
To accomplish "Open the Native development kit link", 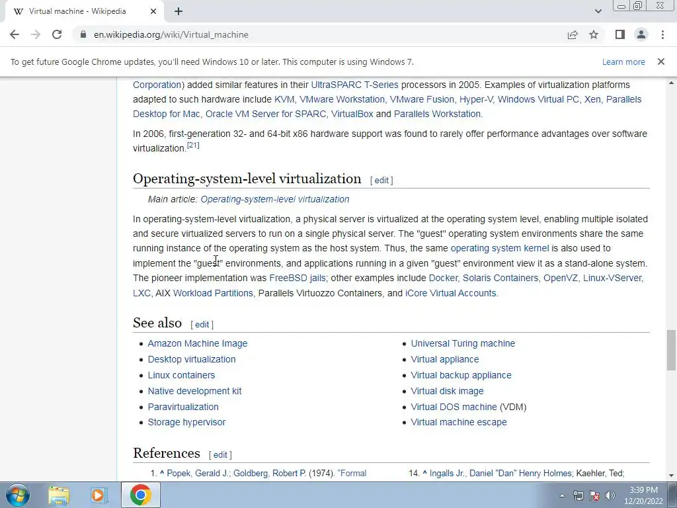I will point(194,391).
